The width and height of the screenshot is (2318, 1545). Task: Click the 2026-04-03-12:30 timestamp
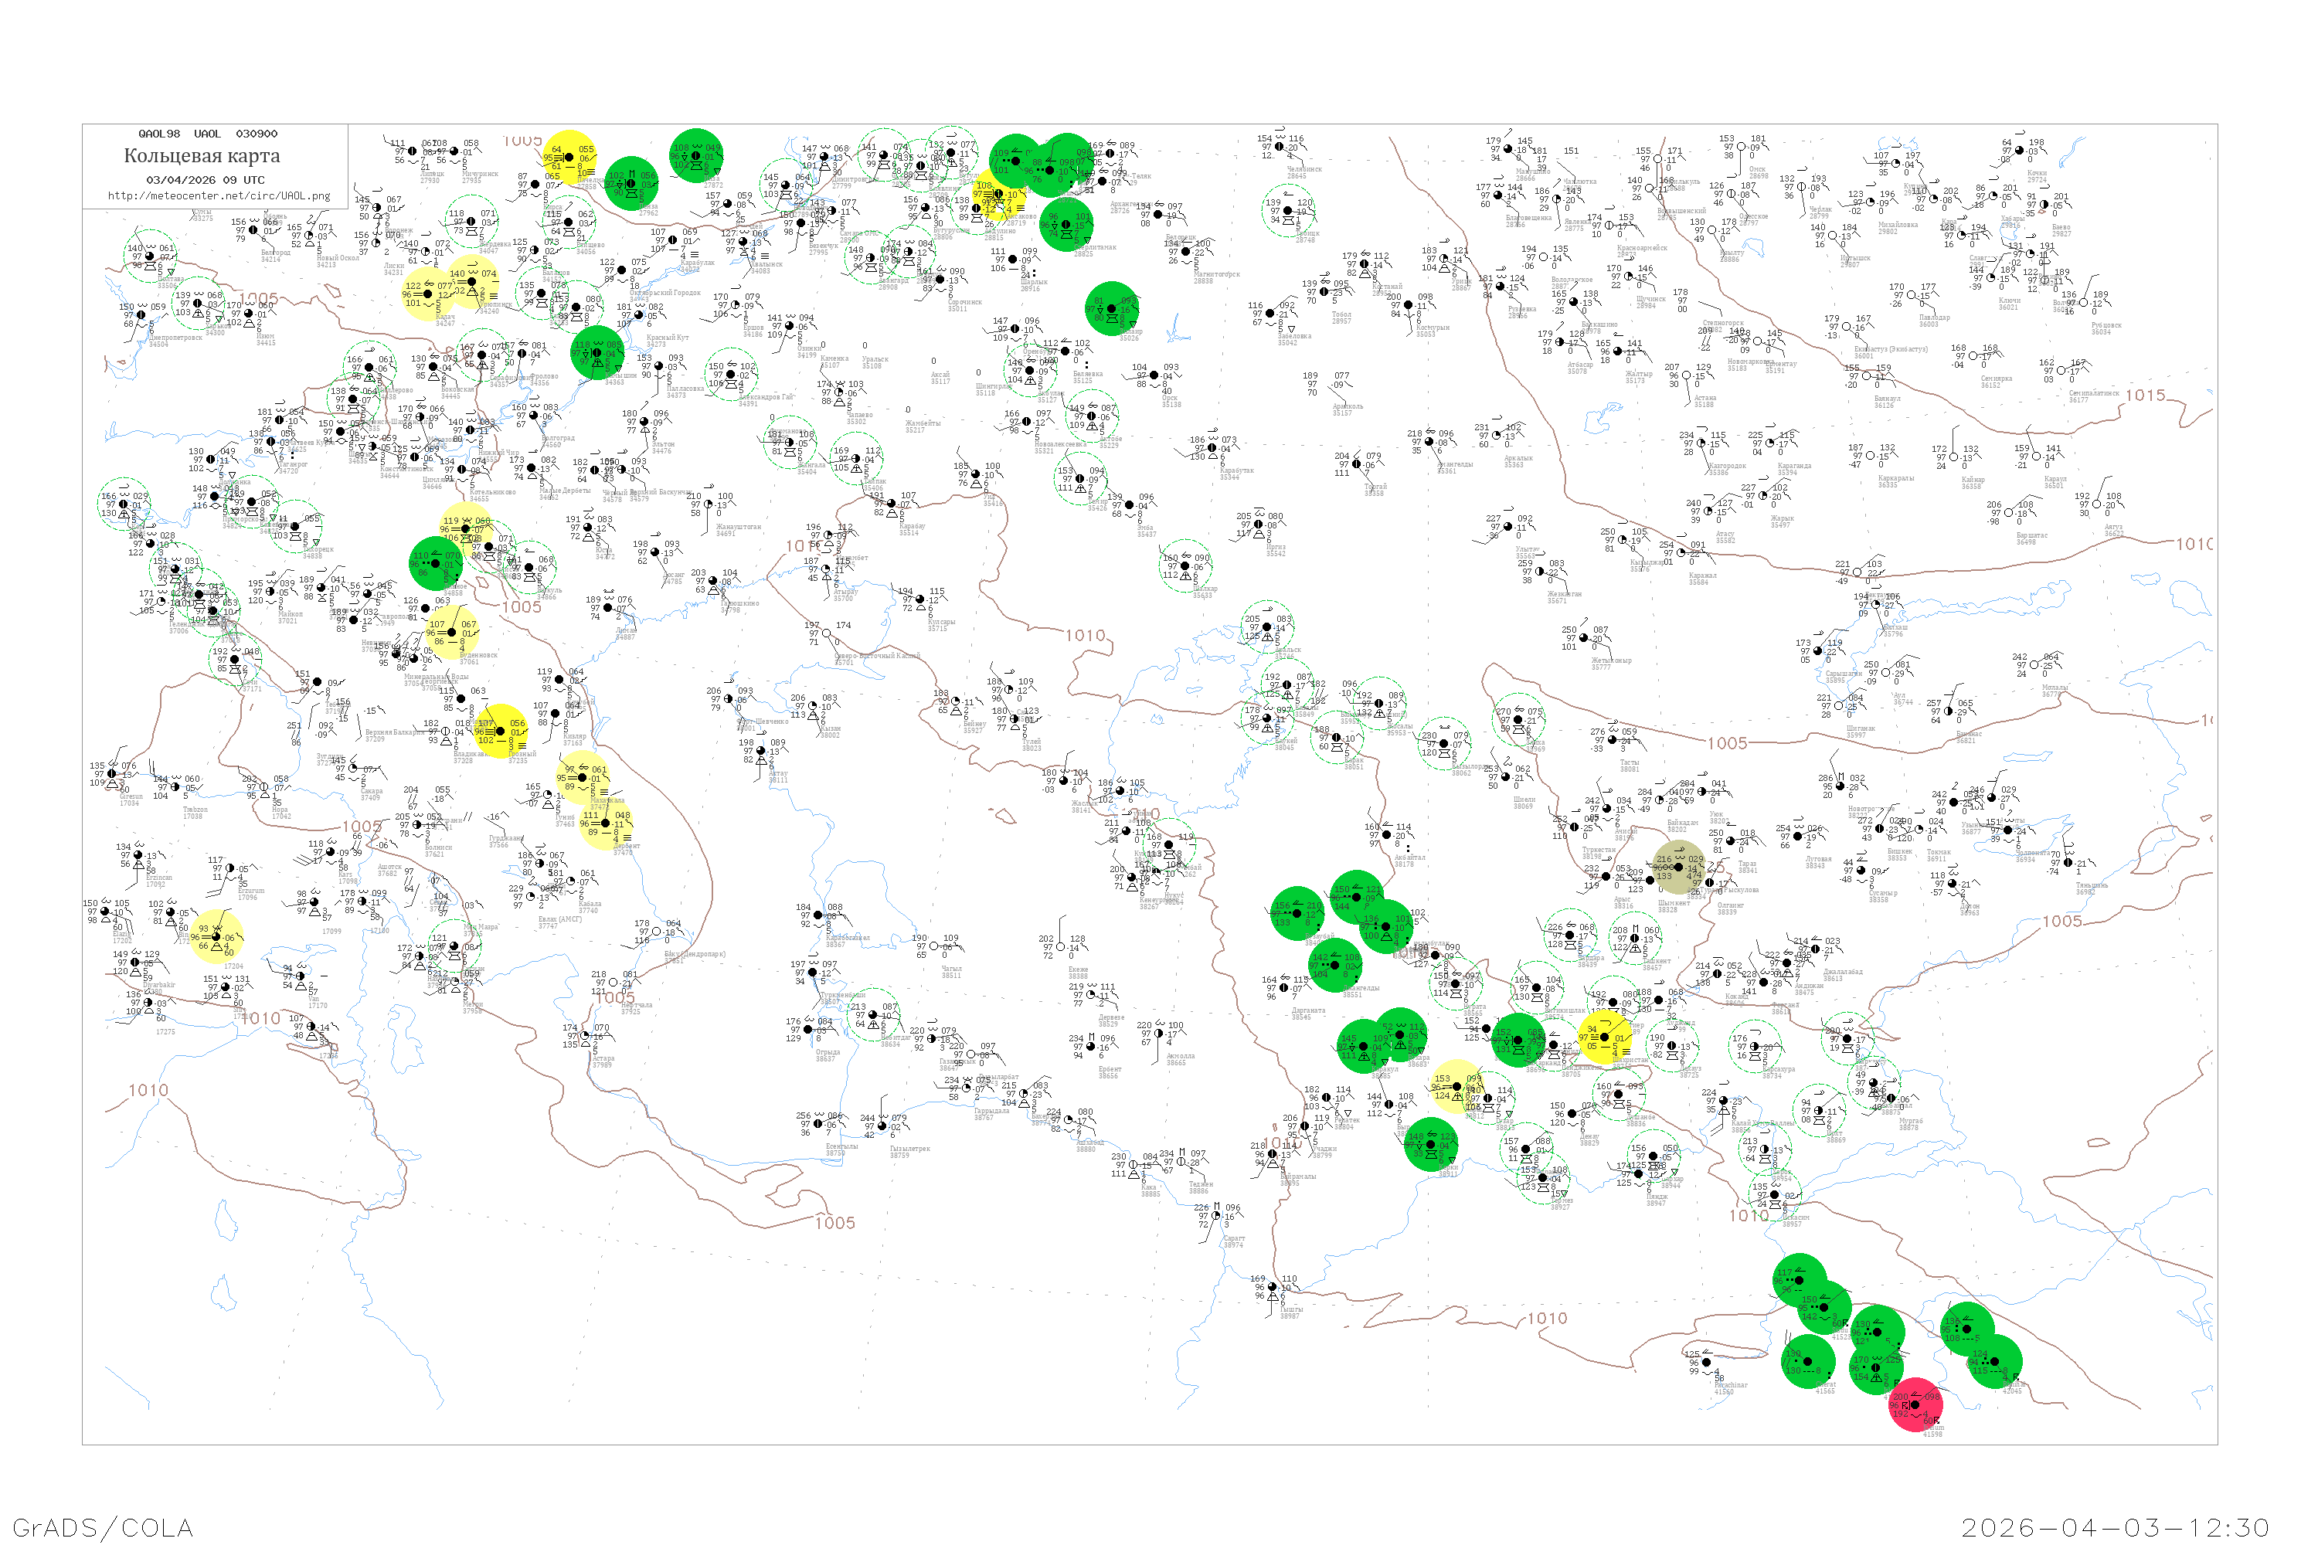tap(2115, 1527)
